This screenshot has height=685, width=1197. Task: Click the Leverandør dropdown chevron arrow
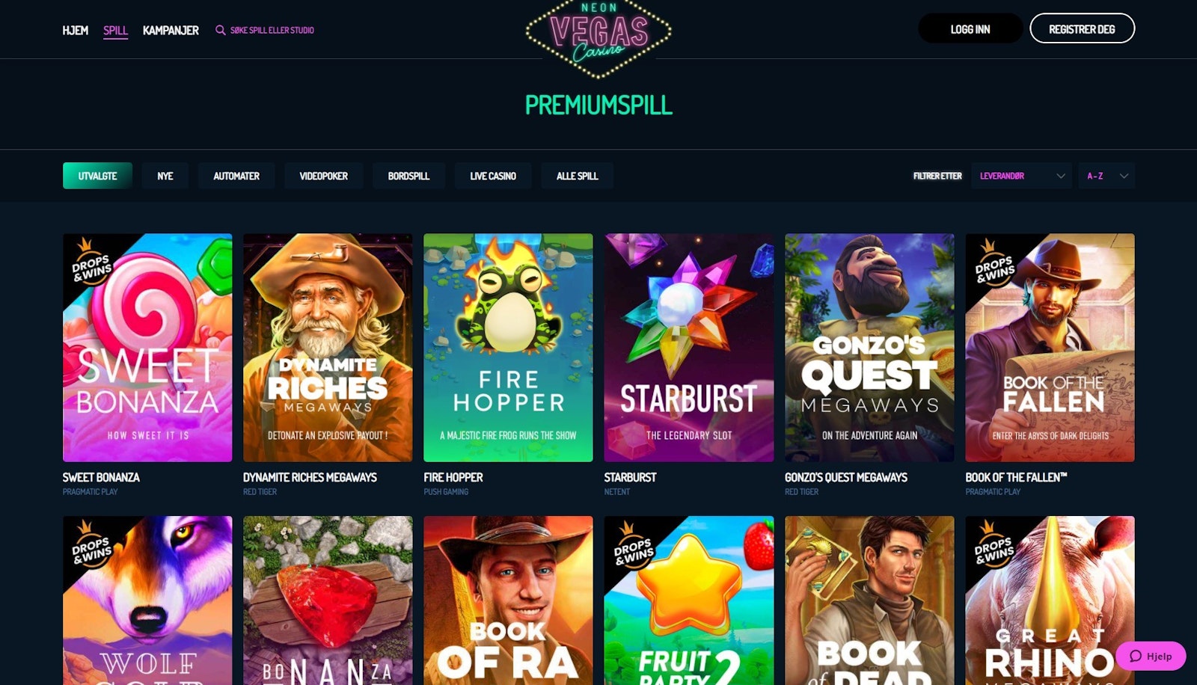pyautogui.click(x=1060, y=176)
